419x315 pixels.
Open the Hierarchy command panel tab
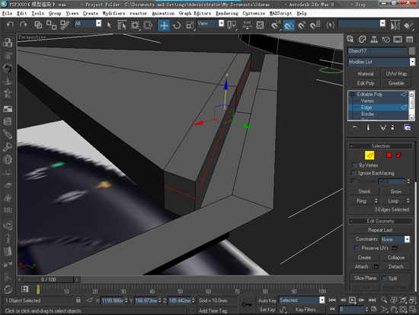click(374, 40)
